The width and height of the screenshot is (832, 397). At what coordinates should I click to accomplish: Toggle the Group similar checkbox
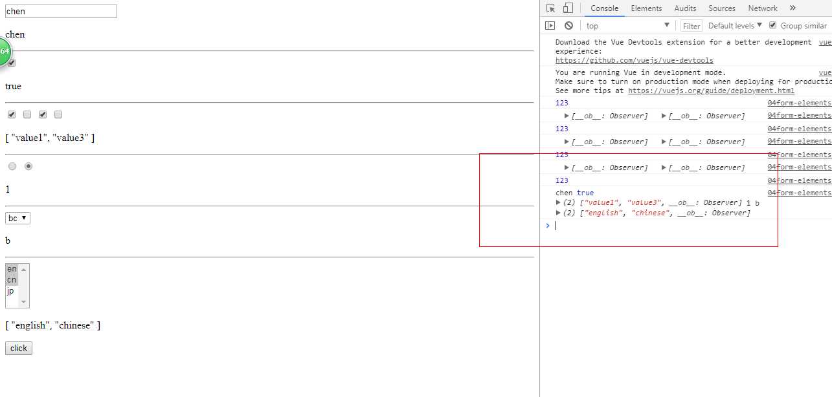click(772, 25)
